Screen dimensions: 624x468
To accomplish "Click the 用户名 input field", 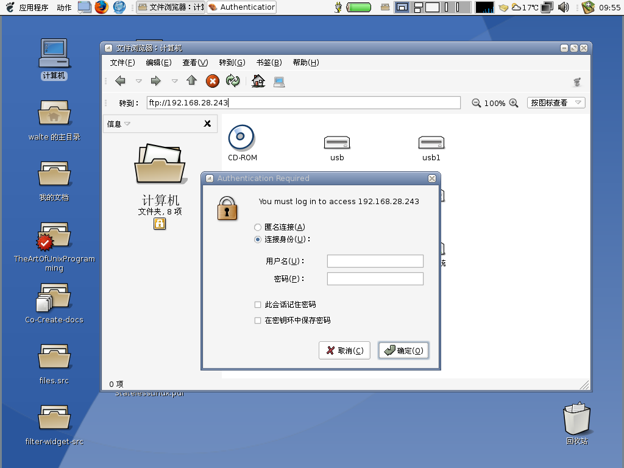I will 375,261.
